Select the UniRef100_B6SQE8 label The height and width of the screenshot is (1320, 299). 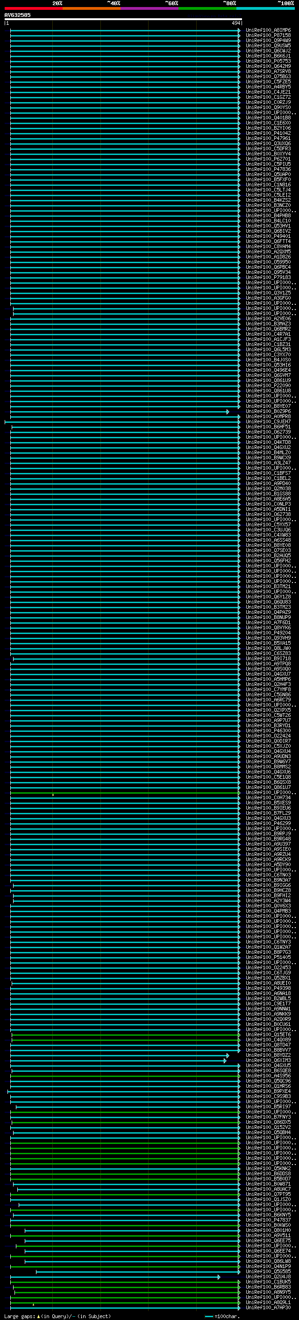click(268, 1070)
